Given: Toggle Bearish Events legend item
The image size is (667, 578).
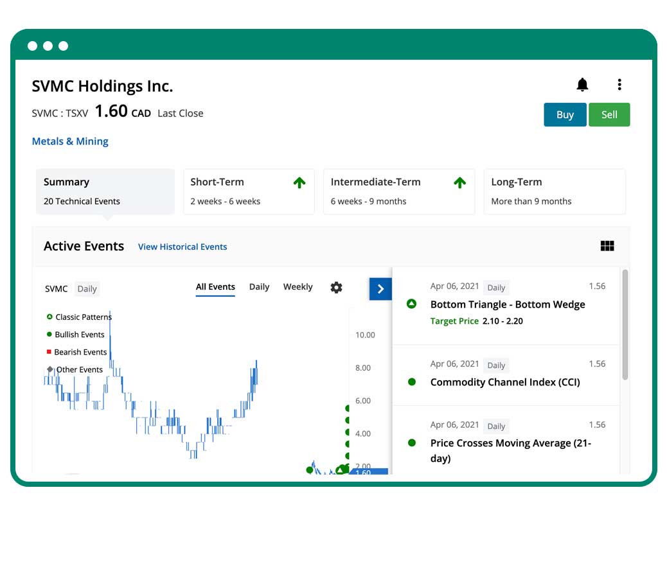Looking at the screenshot, I should coord(76,352).
